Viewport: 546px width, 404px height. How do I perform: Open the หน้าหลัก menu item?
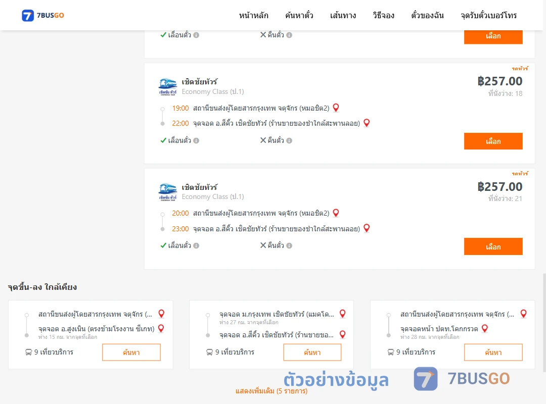coord(253,15)
